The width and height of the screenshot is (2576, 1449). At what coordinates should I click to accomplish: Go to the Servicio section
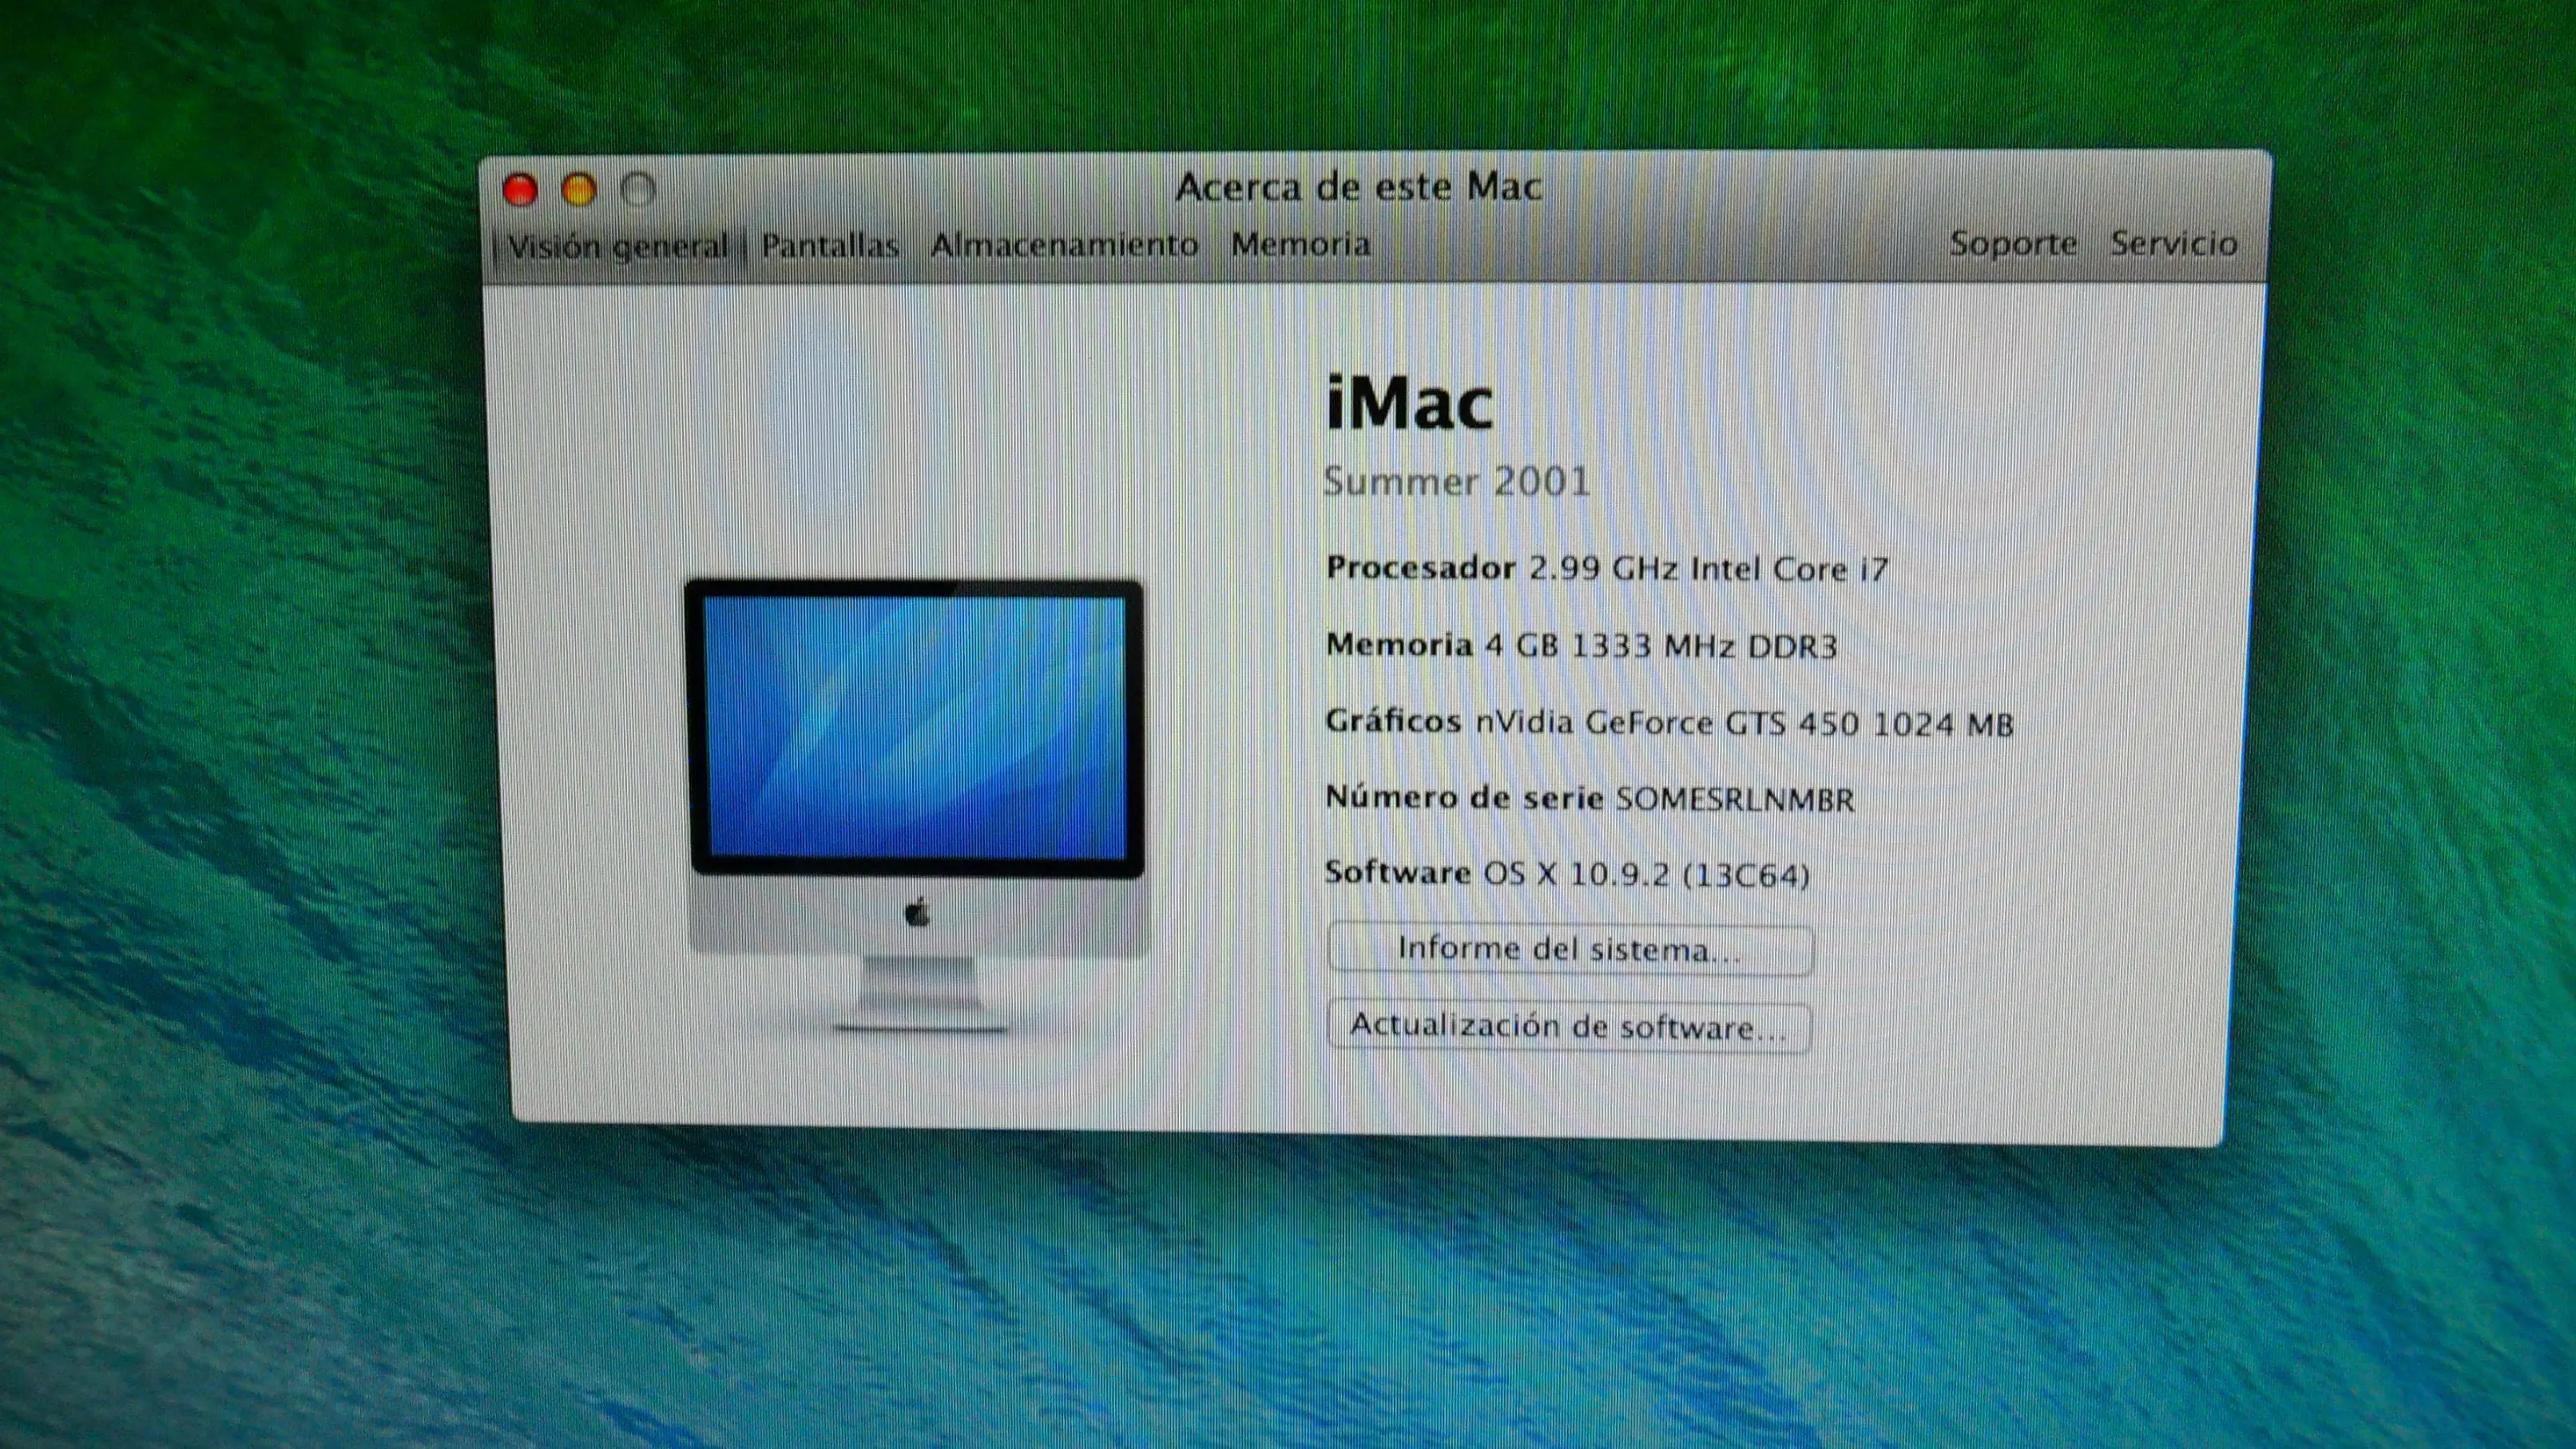pos(2174,243)
